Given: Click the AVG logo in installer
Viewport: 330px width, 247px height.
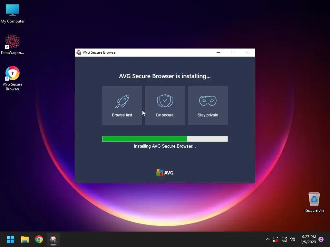Looking at the screenshot, I should point(165,173).
